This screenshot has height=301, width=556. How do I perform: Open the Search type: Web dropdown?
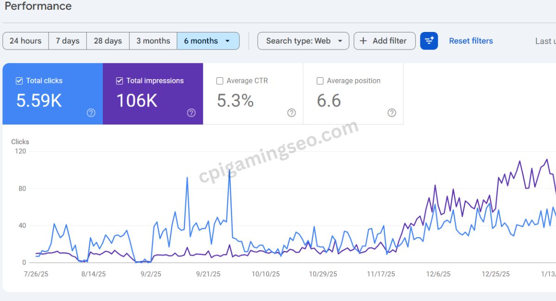(303, 41)
